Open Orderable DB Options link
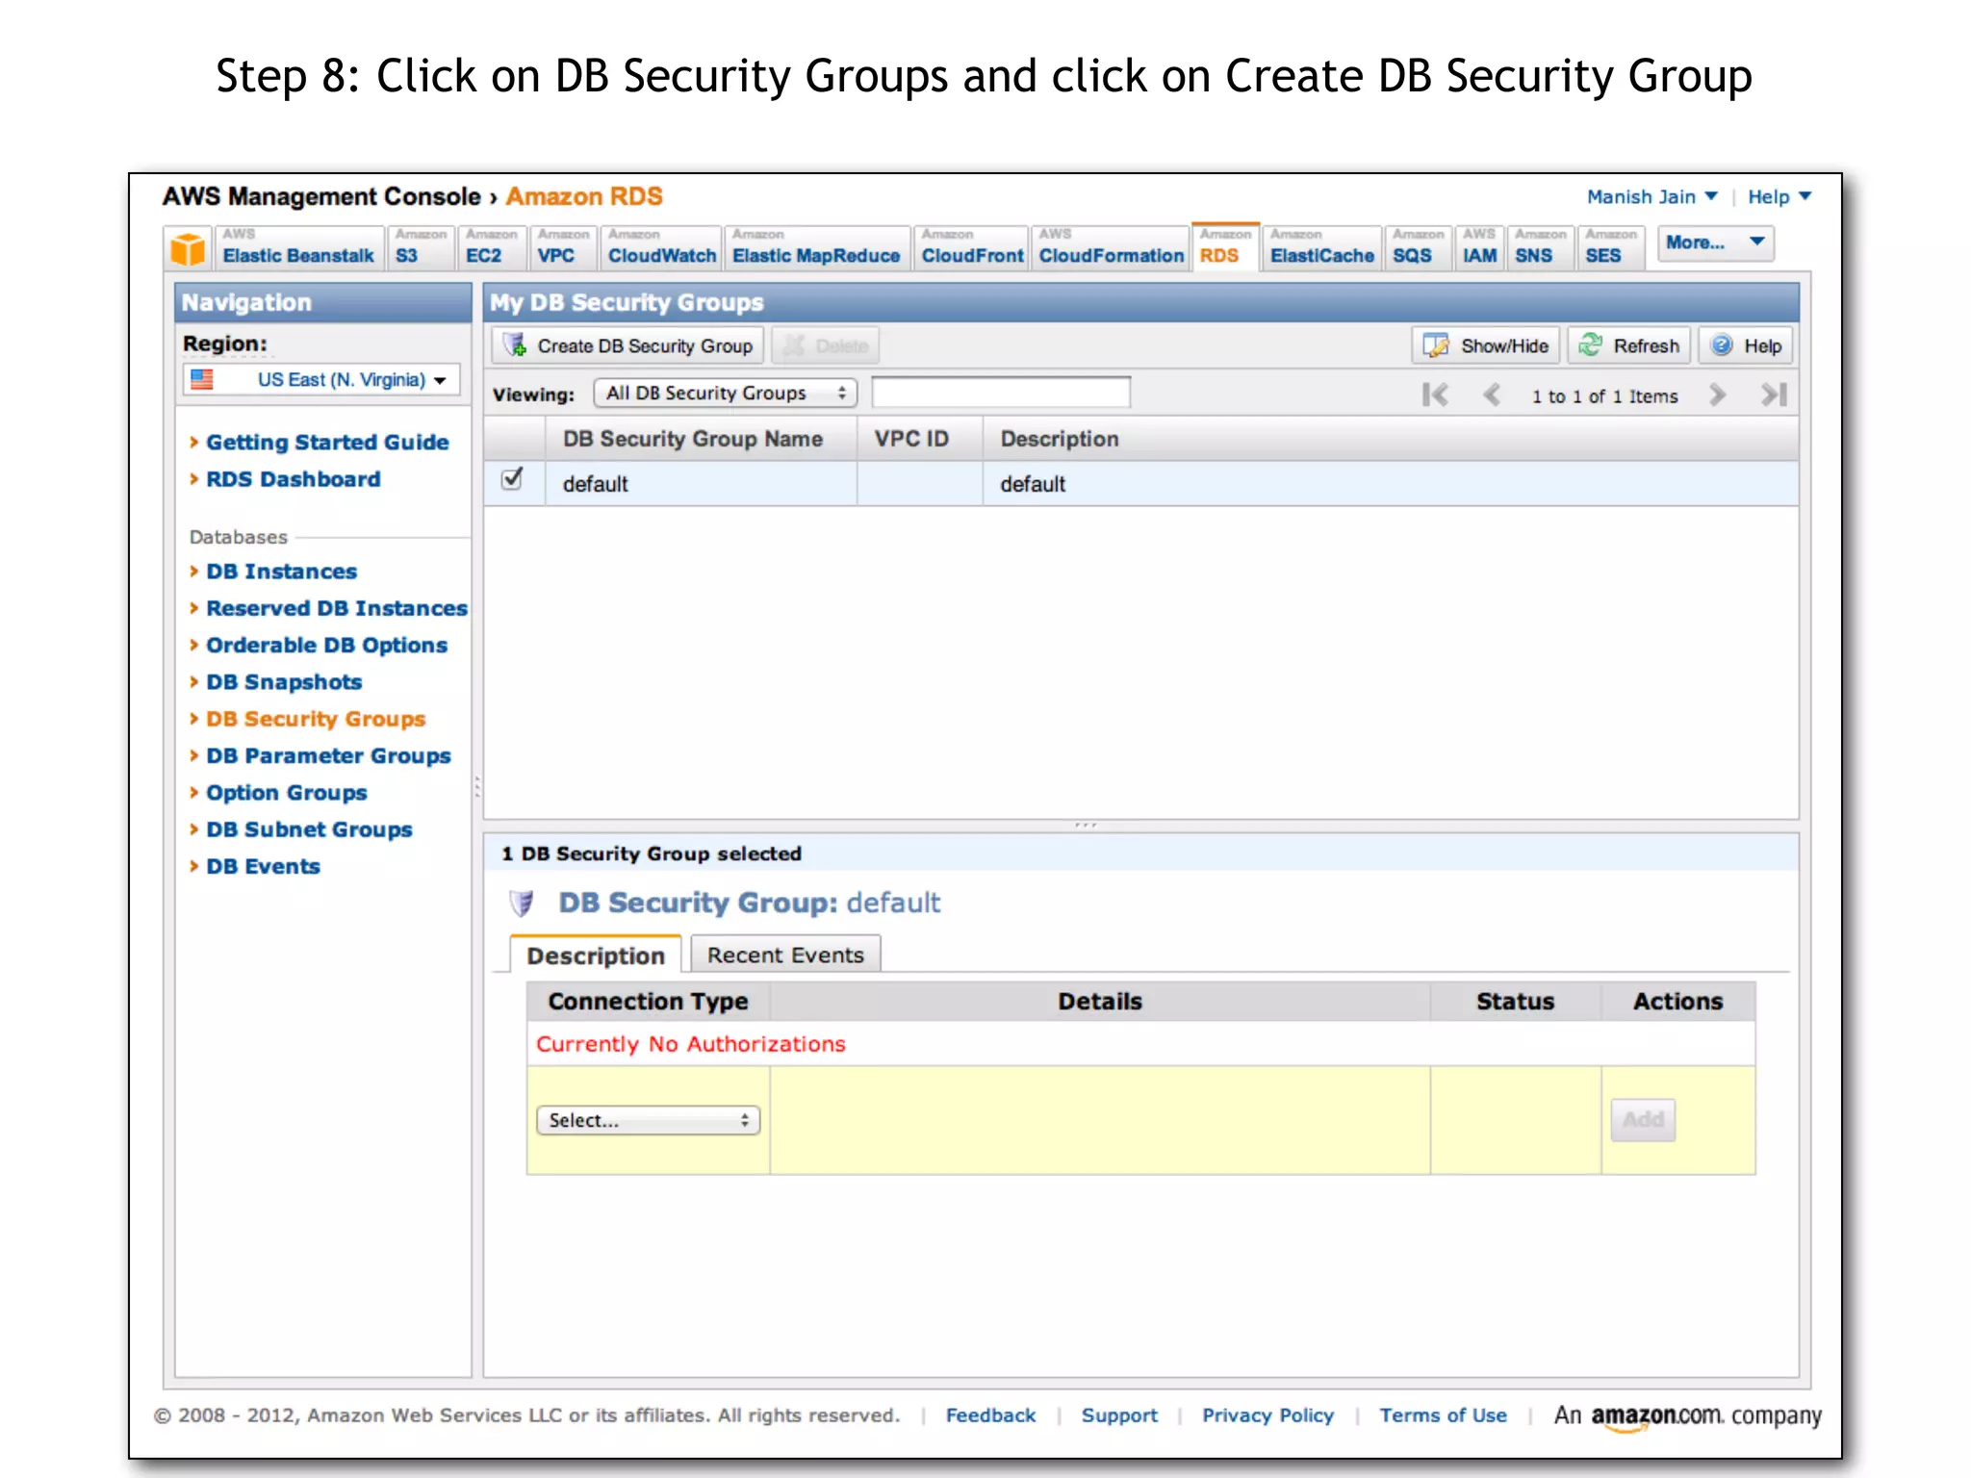 point(327,644)
